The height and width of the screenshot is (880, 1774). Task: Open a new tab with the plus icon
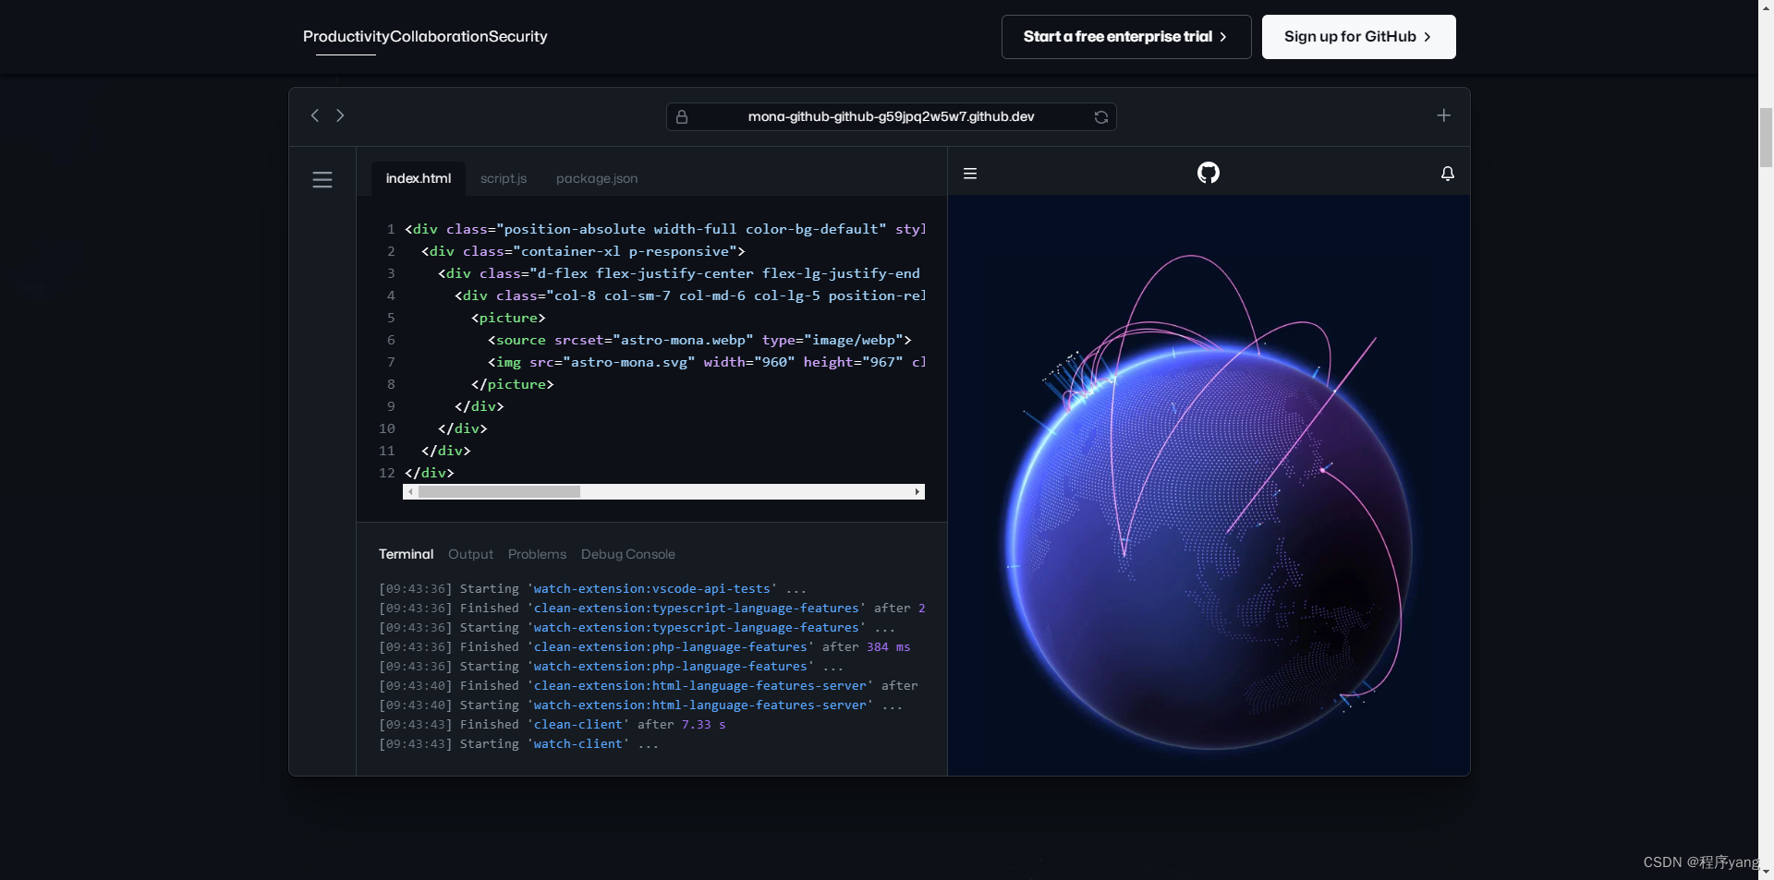click(1443, 115)
